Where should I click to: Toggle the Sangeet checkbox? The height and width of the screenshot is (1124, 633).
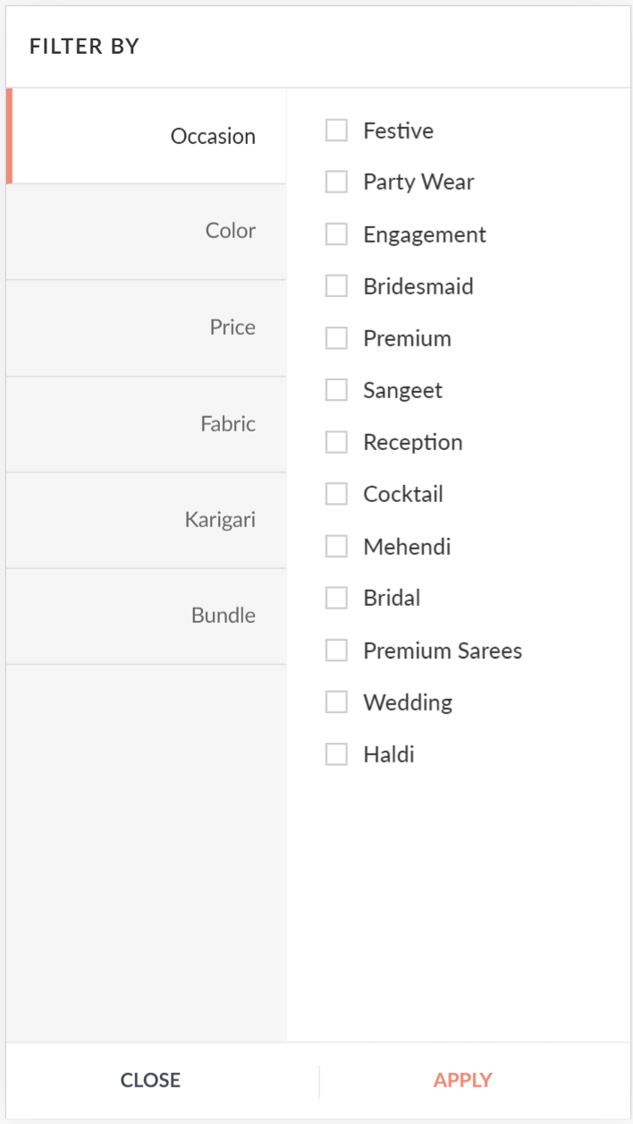(336, 390)
